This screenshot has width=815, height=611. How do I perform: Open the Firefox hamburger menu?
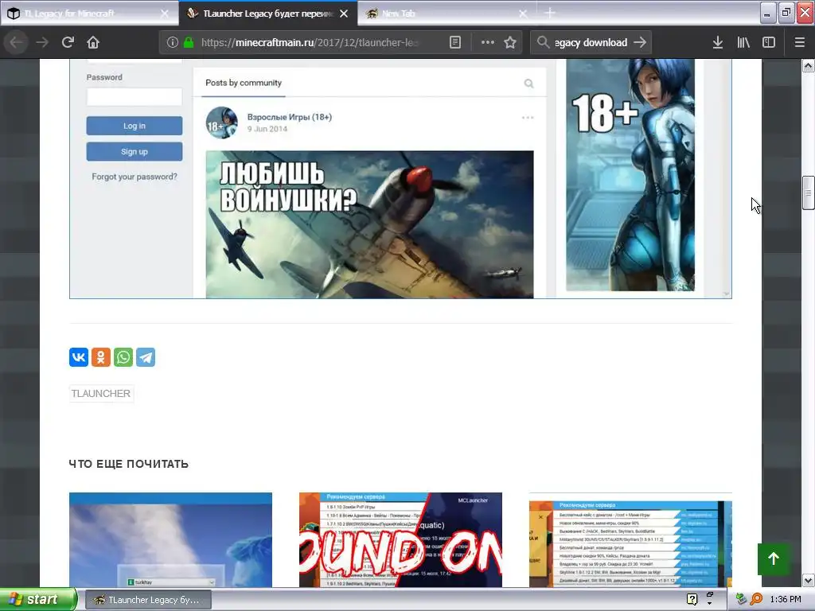pyautogui.click(x=799, y=42)
